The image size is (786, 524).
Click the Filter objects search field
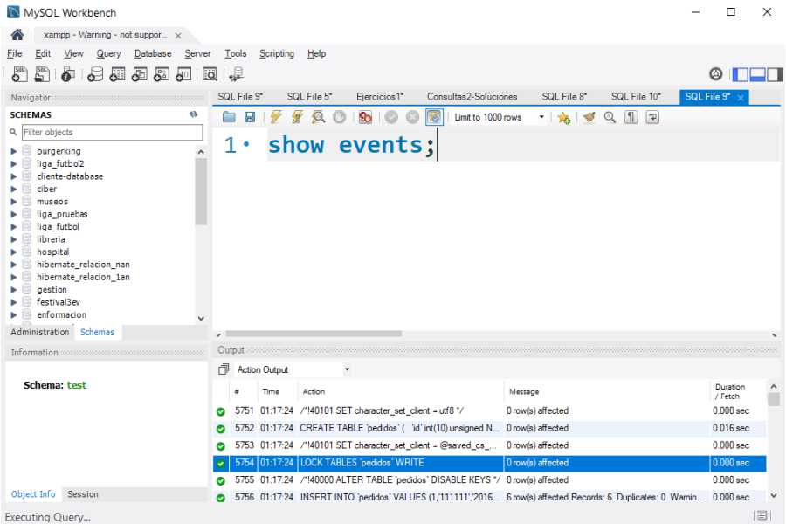pyautogui.click(x=111, y=133)
